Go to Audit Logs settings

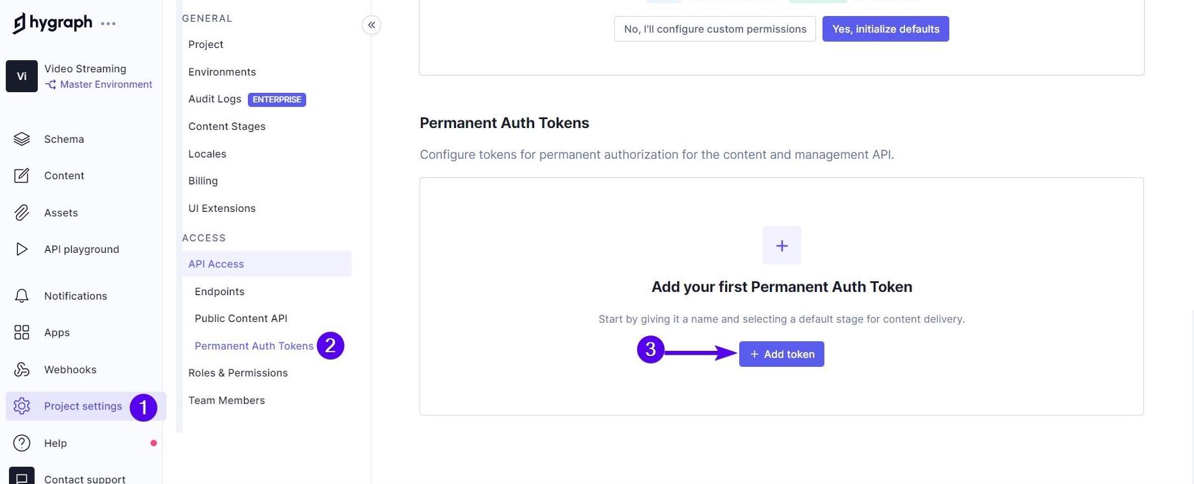pos(215,99)
